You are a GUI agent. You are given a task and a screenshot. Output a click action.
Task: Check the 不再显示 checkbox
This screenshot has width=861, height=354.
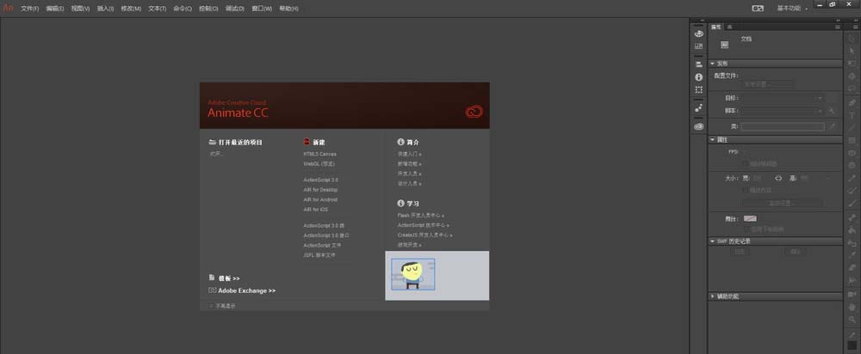[211, 306]
